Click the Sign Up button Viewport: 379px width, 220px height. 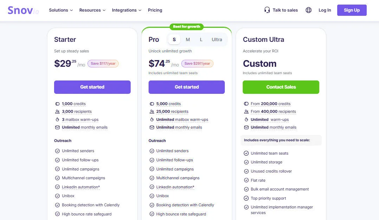(352, 10)
